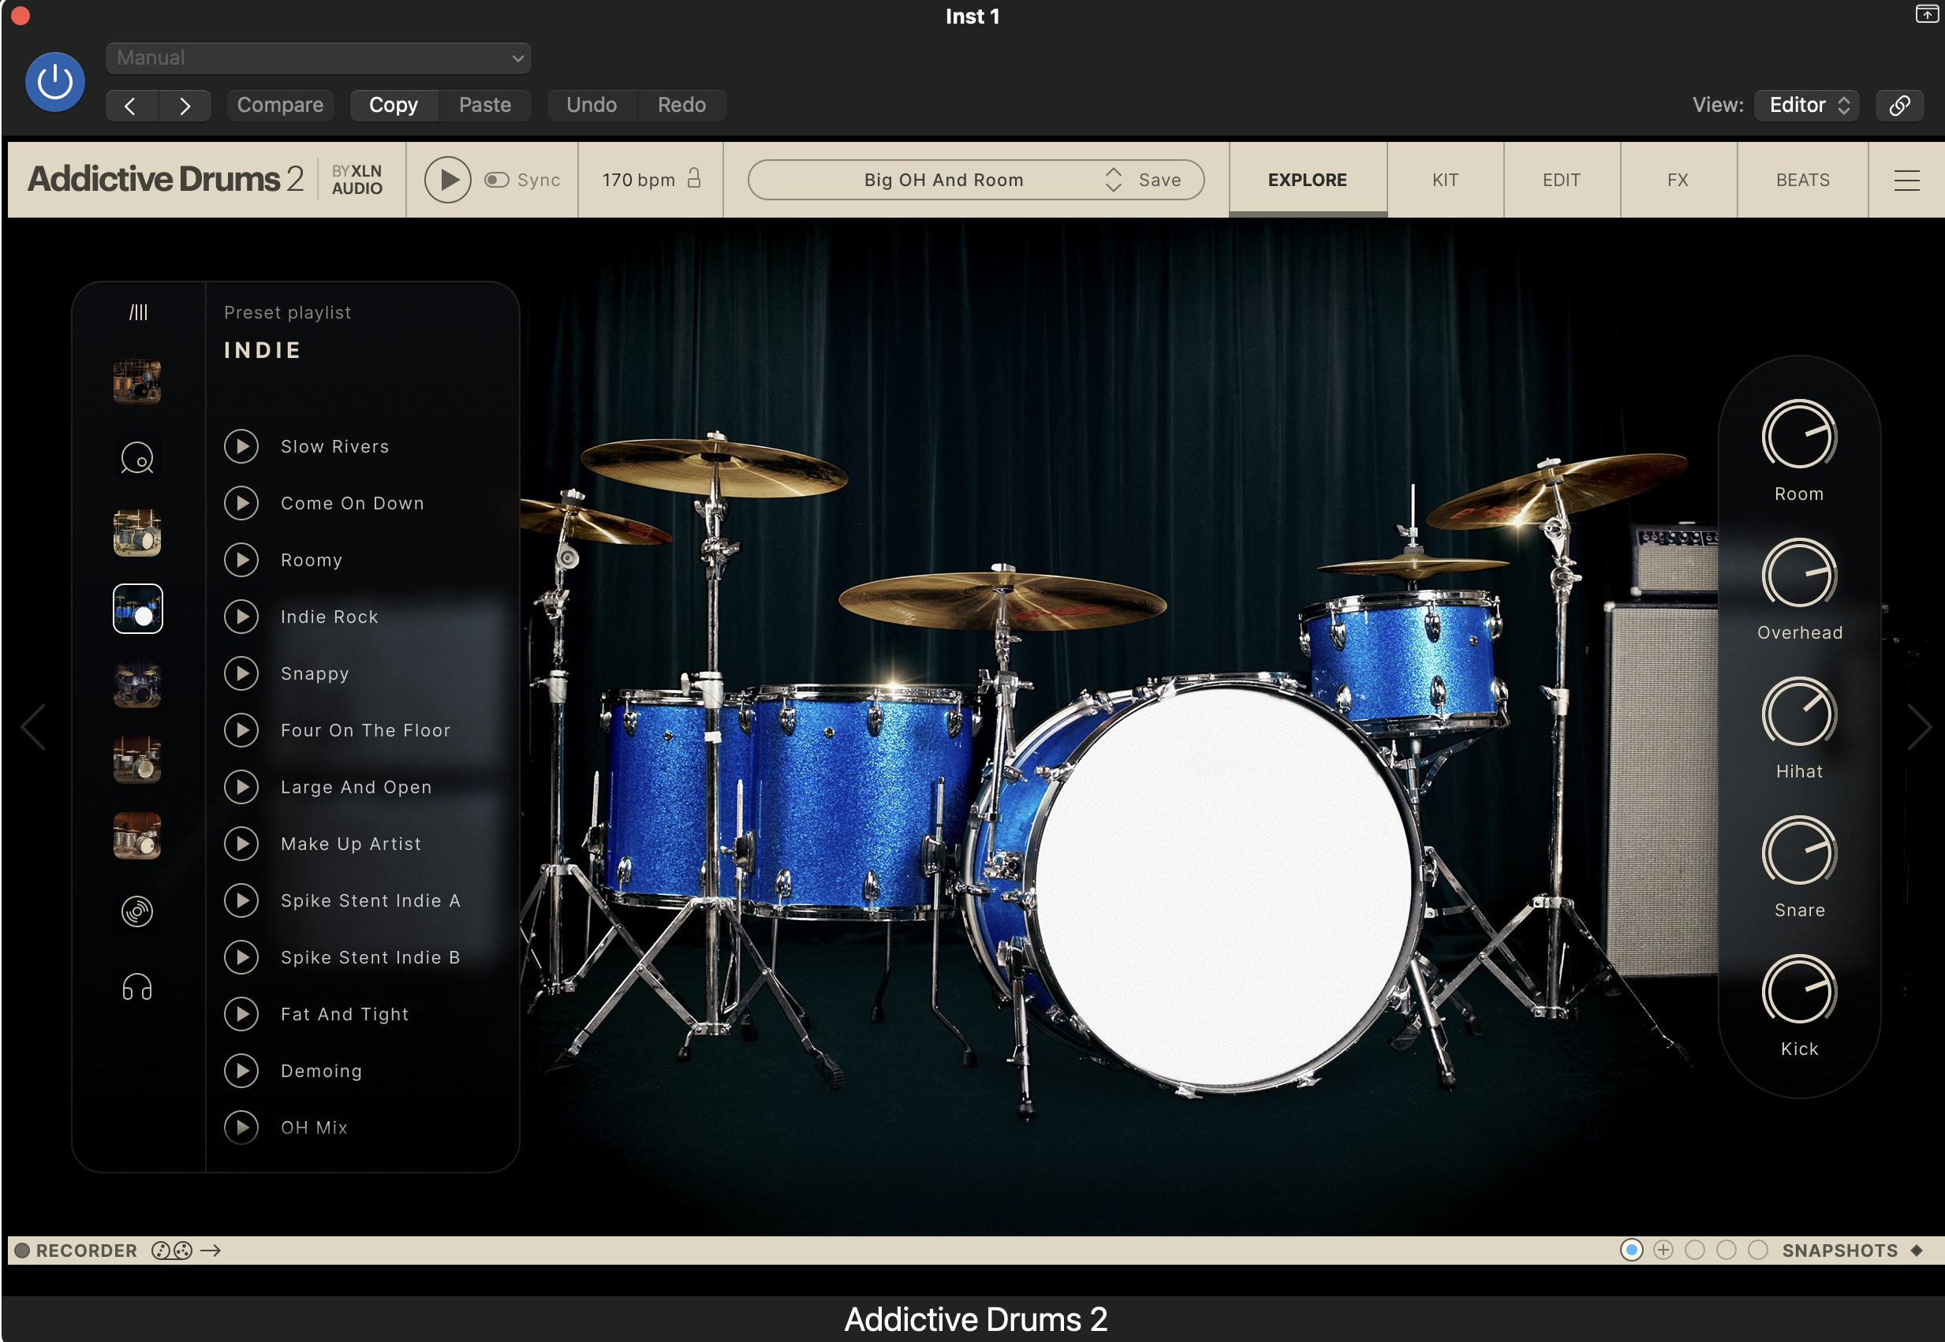This screenshot has height=1342, width=1945.
Task: Preview the Come On Down preset
Action: click(241, 503)
